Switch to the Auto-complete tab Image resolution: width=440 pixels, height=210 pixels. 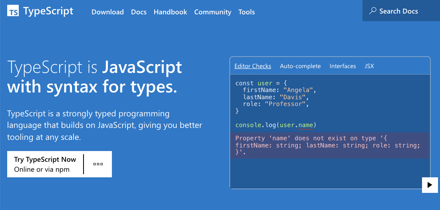(x=300, y=66)
